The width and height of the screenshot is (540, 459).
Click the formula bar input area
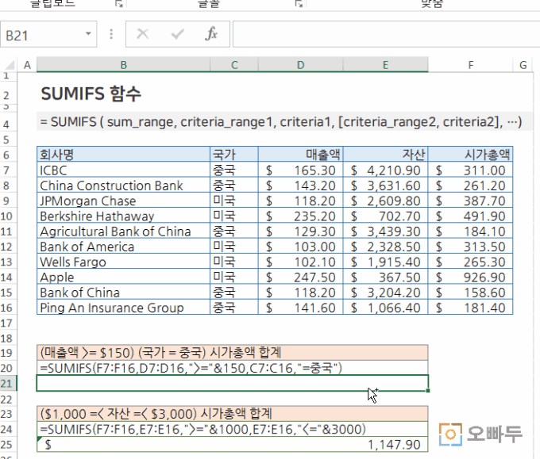(386, 34)
